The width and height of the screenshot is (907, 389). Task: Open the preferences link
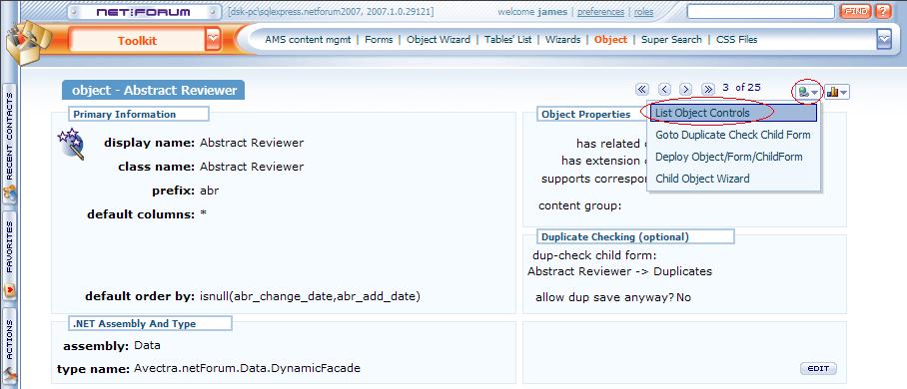(600, 12)
